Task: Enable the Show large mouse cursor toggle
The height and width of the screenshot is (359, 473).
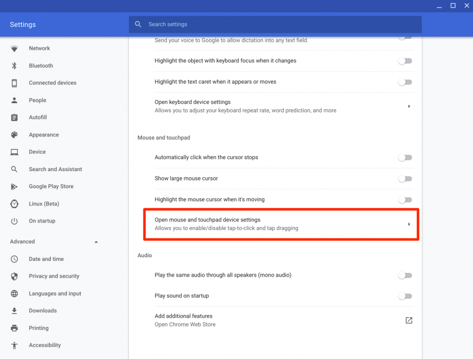Action: tap(405, 179)
